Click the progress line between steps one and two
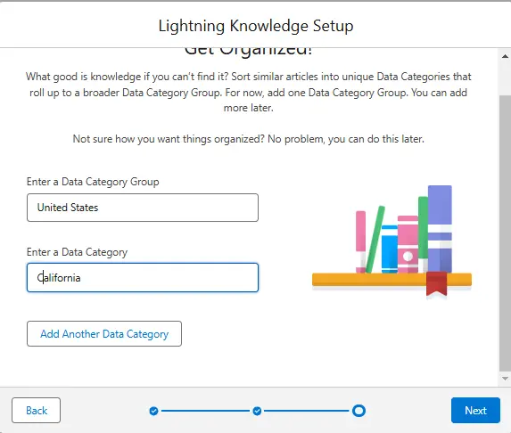Viewport: 511px width, 433px height. click(205, 411)
